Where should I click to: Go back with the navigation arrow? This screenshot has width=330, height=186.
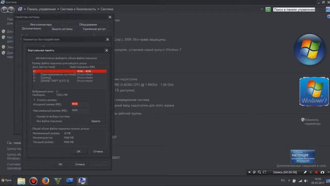click(4, 9)
